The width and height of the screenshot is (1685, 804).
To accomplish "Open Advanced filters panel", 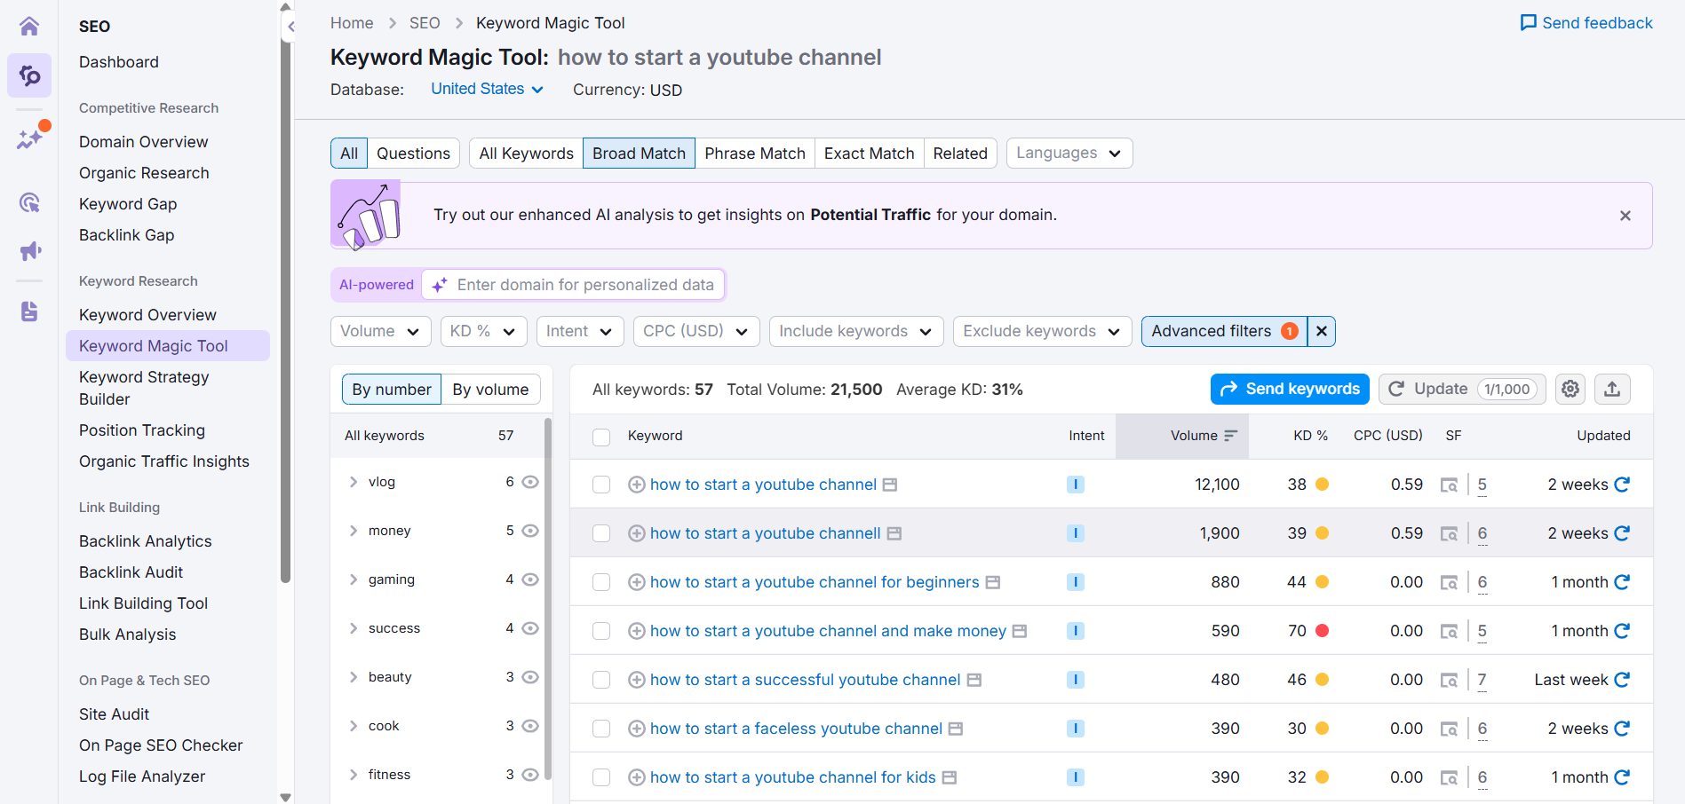I will pos(1224,331).
